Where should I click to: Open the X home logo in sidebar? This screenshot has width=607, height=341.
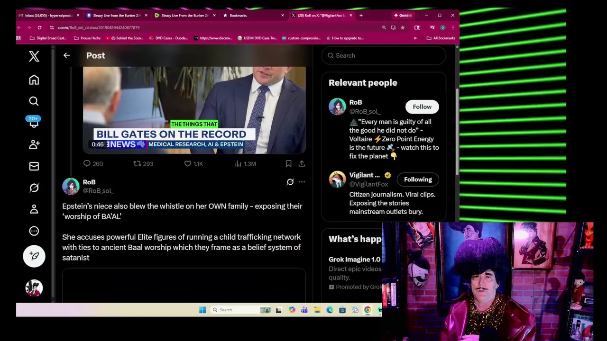pos(34,56)
